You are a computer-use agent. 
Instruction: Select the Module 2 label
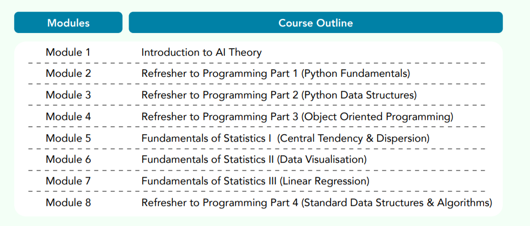coord(68,74)
